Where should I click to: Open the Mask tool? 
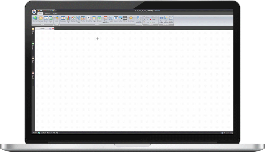point(51,19)
